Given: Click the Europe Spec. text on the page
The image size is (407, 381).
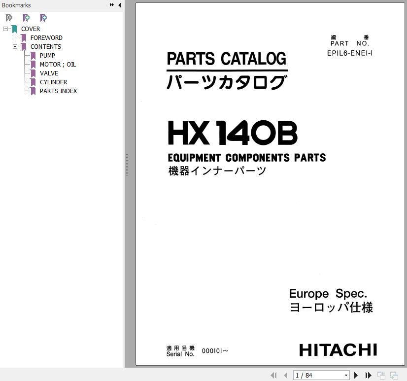Looking at the screenshot, I should pos(328,293).
